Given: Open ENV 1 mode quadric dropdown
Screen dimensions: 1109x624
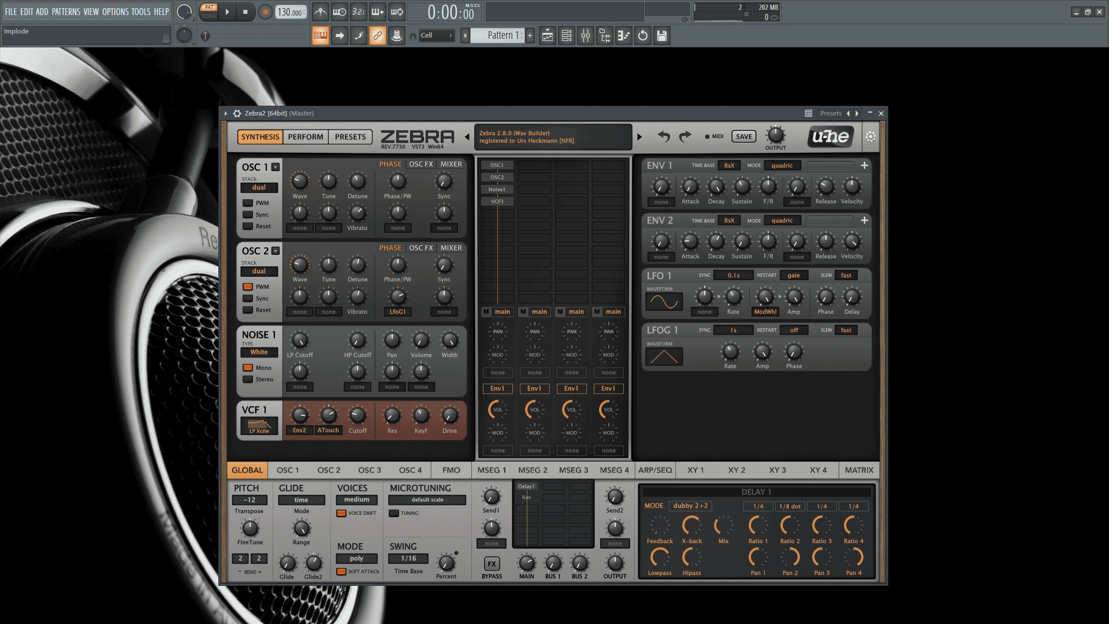Looking at the screenshot, I should [782, 165].
